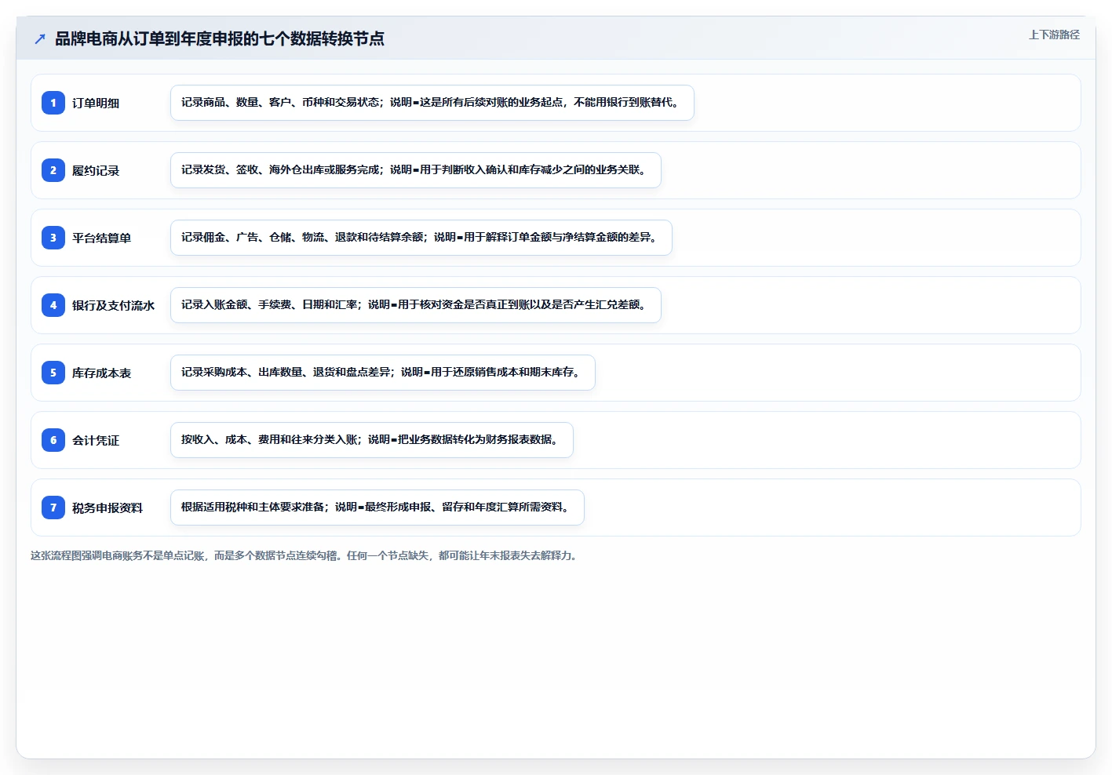
Task: Click the description box starting 记录采购成本、出库数量
Action: [383, 373]
